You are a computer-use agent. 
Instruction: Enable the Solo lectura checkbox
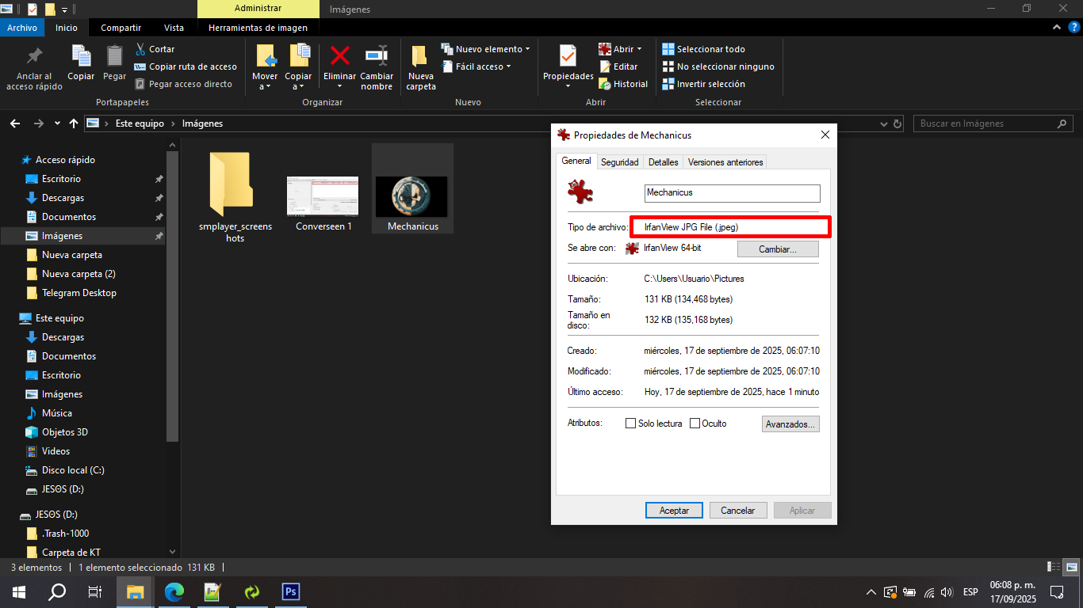[631, 424]
